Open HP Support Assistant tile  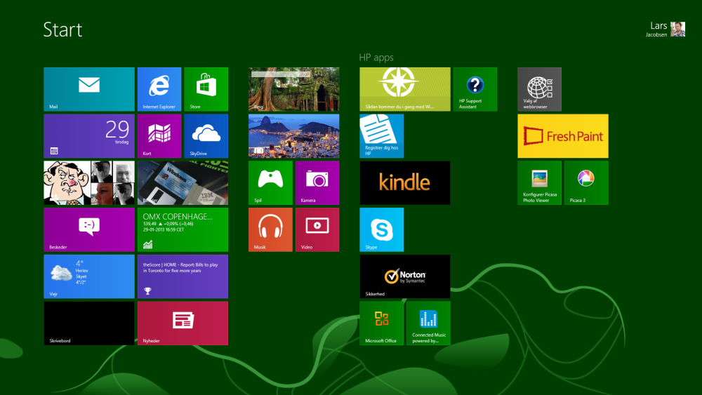click(475, 89)
